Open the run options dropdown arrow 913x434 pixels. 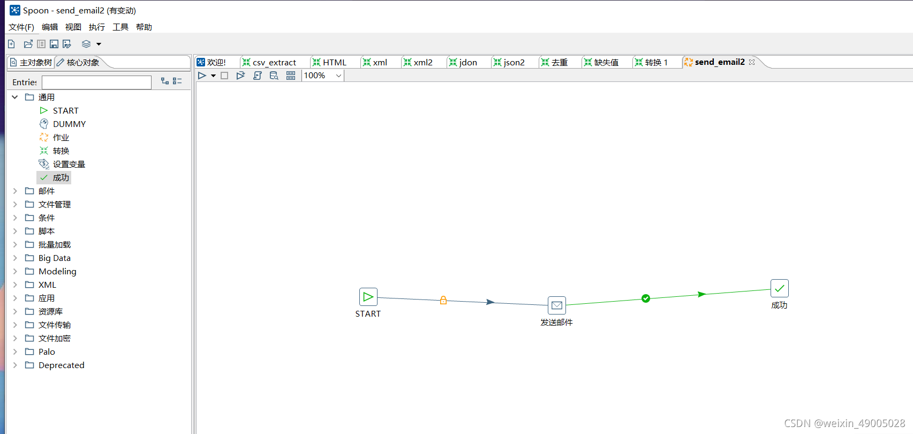[213, 76]
